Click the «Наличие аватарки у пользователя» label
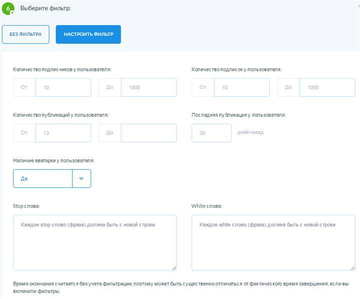Viewport: 360px width, 299px height. 53,161
